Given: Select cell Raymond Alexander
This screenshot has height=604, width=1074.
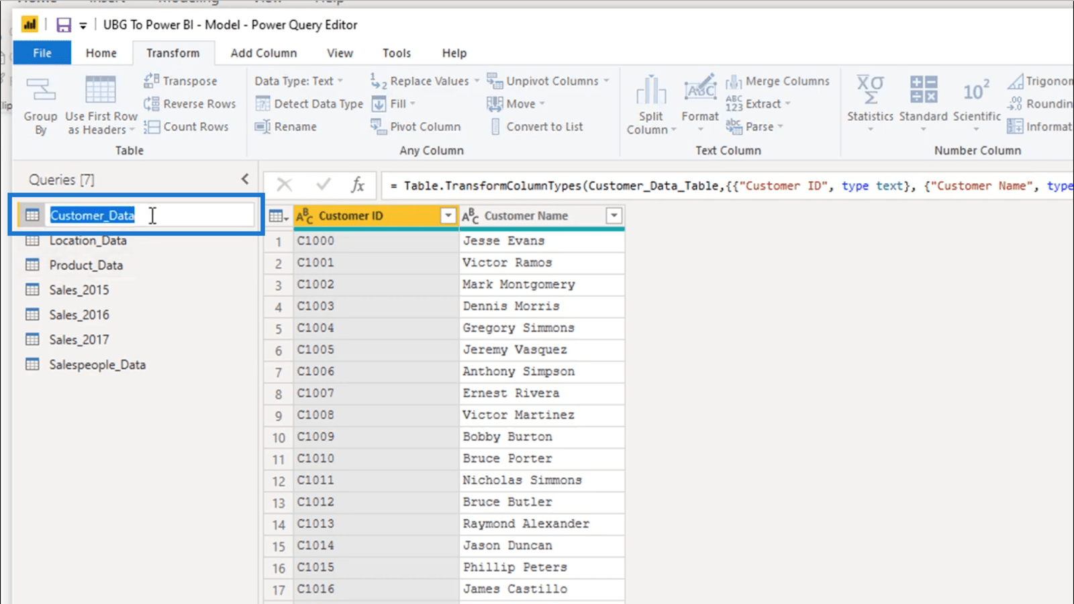Looking at the screenshot, I should (542, 524).
